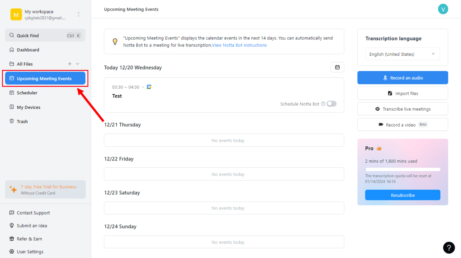This screenshot has width=461, height=258.
Task: Click the lightbulb tip icon
Action: point(115,41)
